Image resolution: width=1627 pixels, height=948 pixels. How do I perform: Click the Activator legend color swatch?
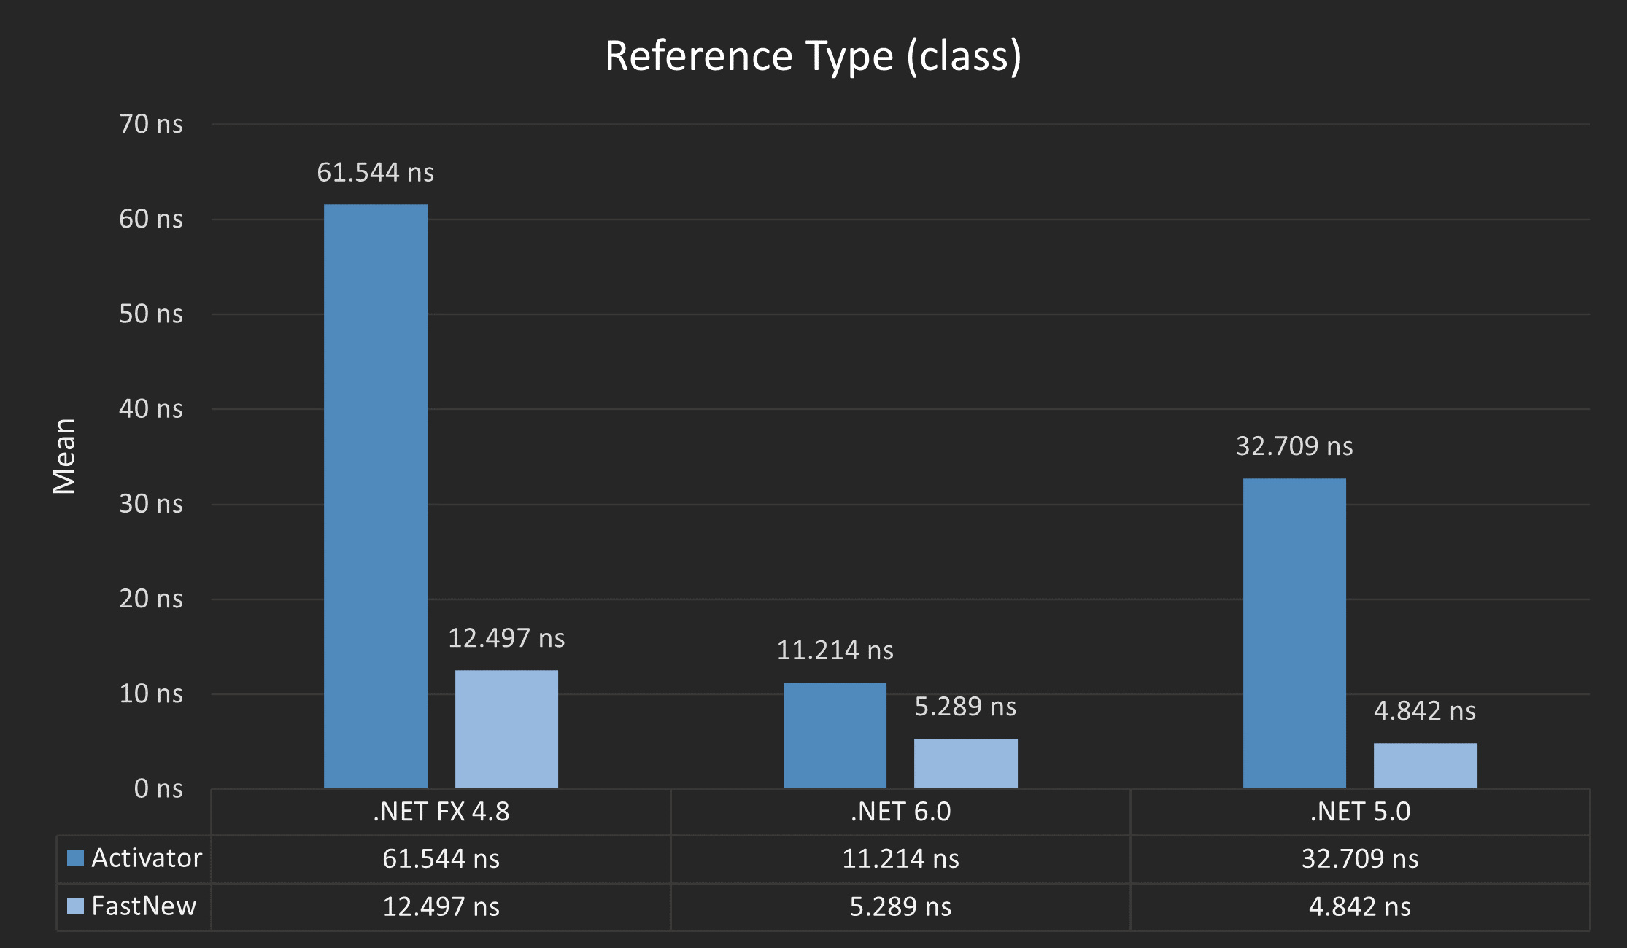[x=75, y=858]
